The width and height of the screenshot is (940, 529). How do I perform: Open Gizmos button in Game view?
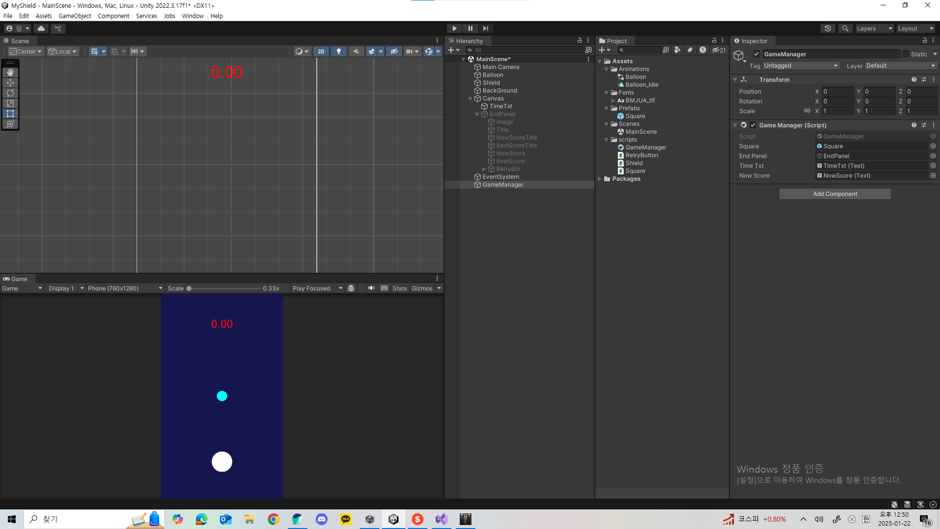(422, 289)
